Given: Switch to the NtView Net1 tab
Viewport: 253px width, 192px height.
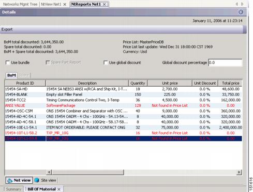Looking at the screenshot, I should [x=51, y=4].
